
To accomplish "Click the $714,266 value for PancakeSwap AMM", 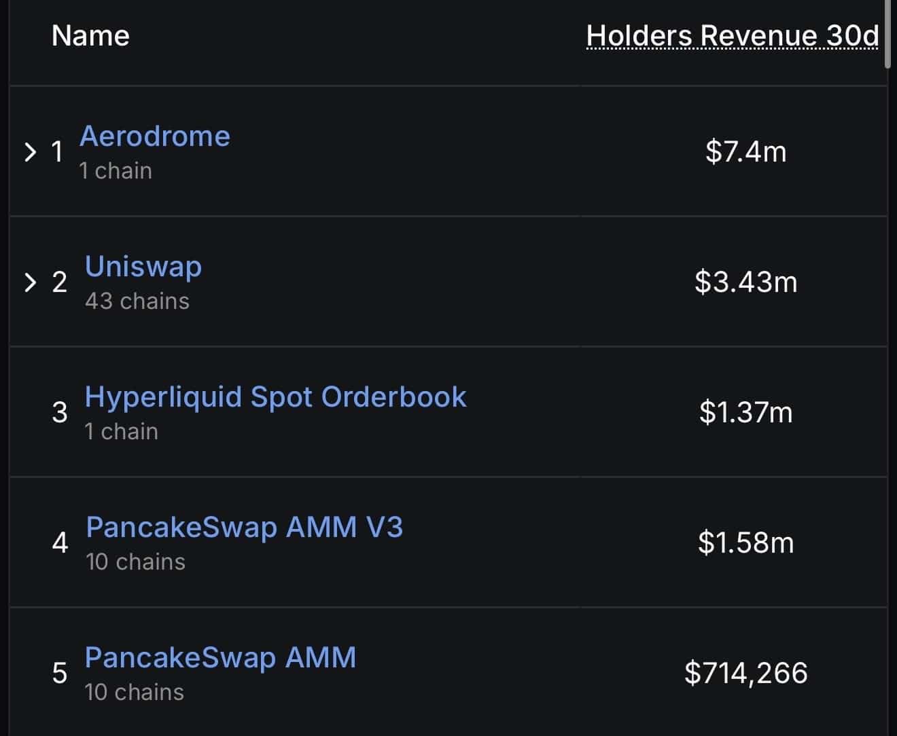I will [745, 673].
